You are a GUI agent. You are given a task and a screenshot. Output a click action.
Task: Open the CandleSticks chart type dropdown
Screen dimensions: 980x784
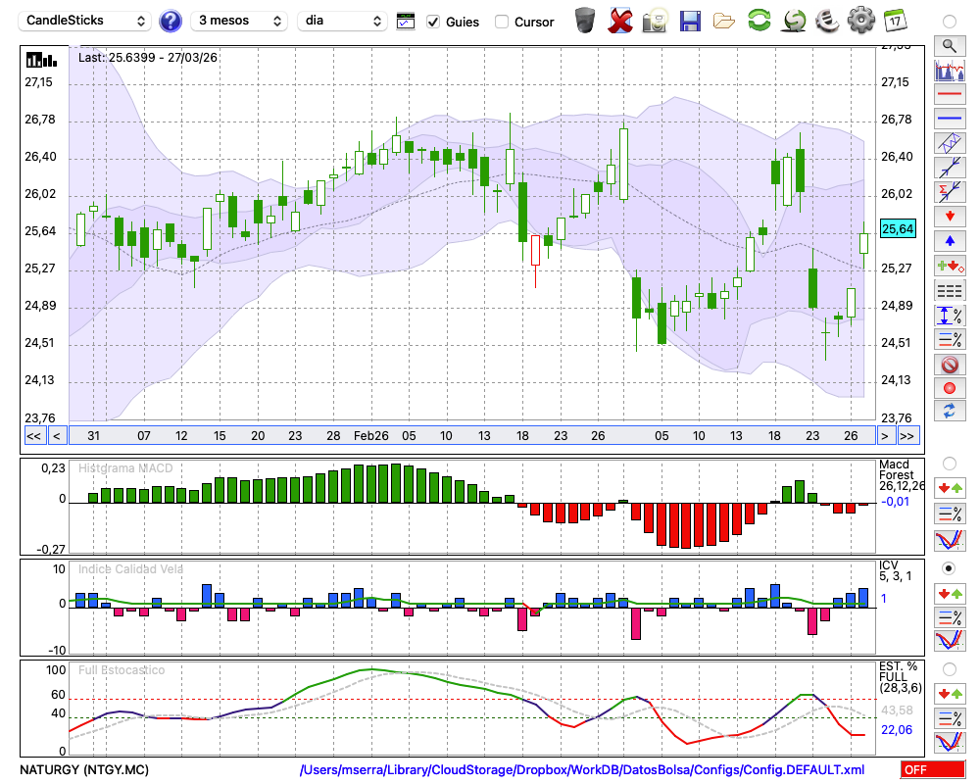click(86, 21)
